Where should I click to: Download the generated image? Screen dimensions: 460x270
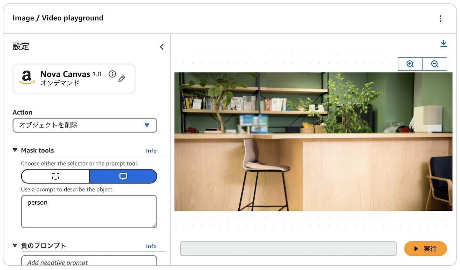(x=443, y=43)
